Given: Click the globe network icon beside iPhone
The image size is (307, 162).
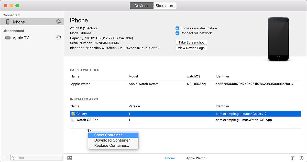Looking at the screenshot, I should pos(58,22).
